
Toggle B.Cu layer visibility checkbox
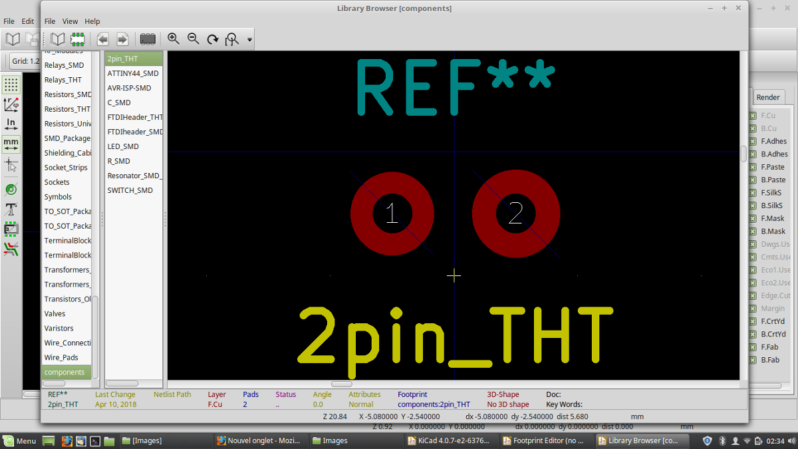pyautogui.click(x=753, y=128)
